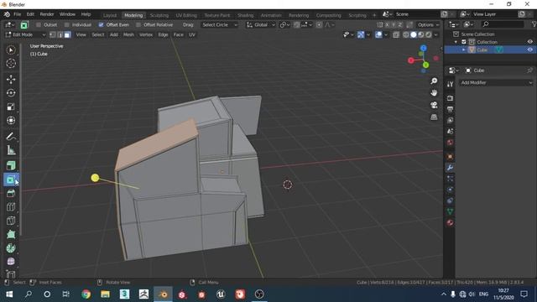Viewport: 537px width, 302px height.
Task: Switch to the Sculpting workspace tab
Action: (x=159, y=15)
